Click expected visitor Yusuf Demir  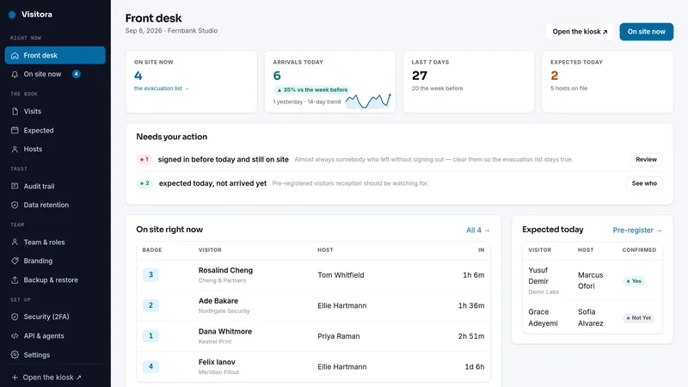point(538,275)
